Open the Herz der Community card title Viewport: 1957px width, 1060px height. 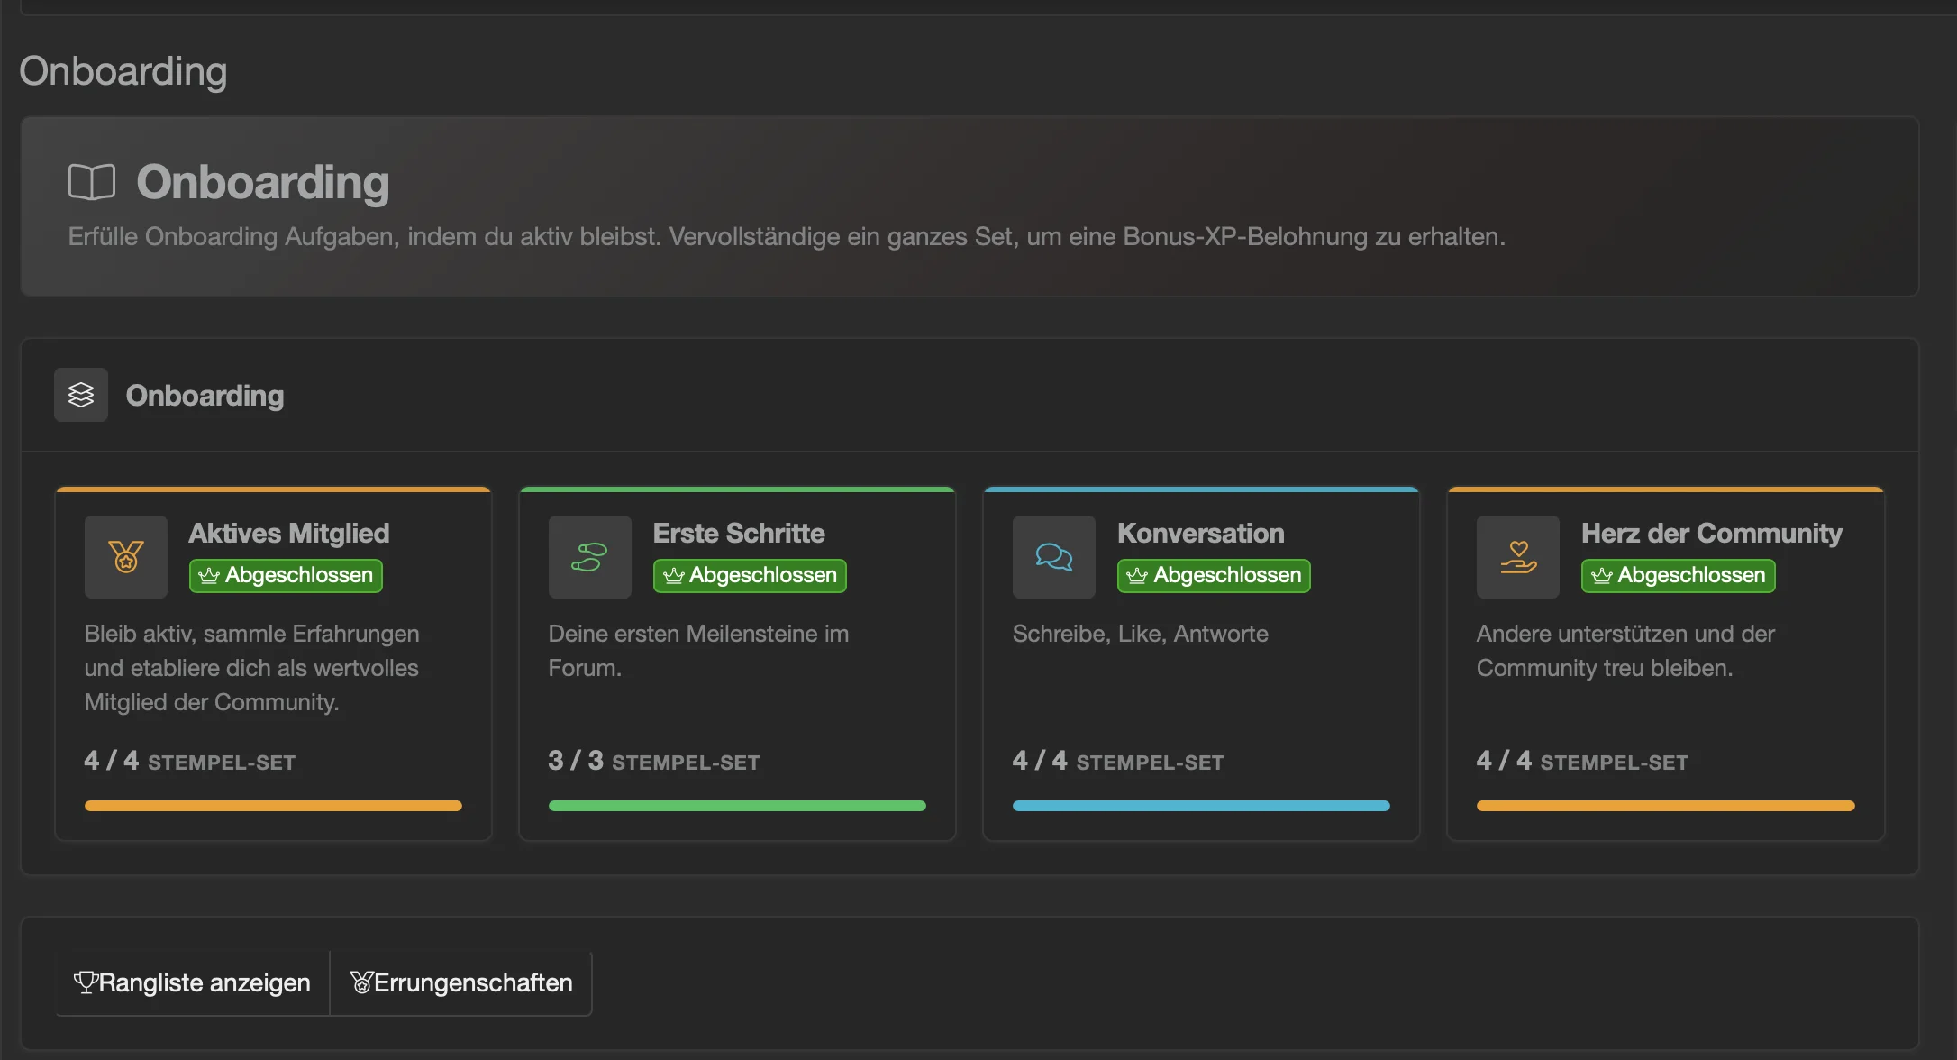tap(1712, 534)
